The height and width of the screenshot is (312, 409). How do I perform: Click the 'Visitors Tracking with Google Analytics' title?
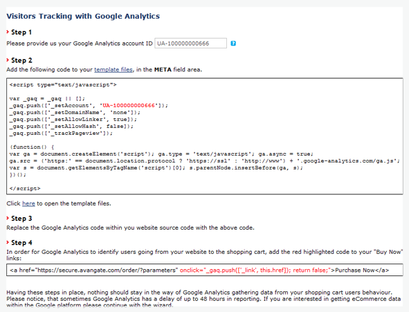83,16
